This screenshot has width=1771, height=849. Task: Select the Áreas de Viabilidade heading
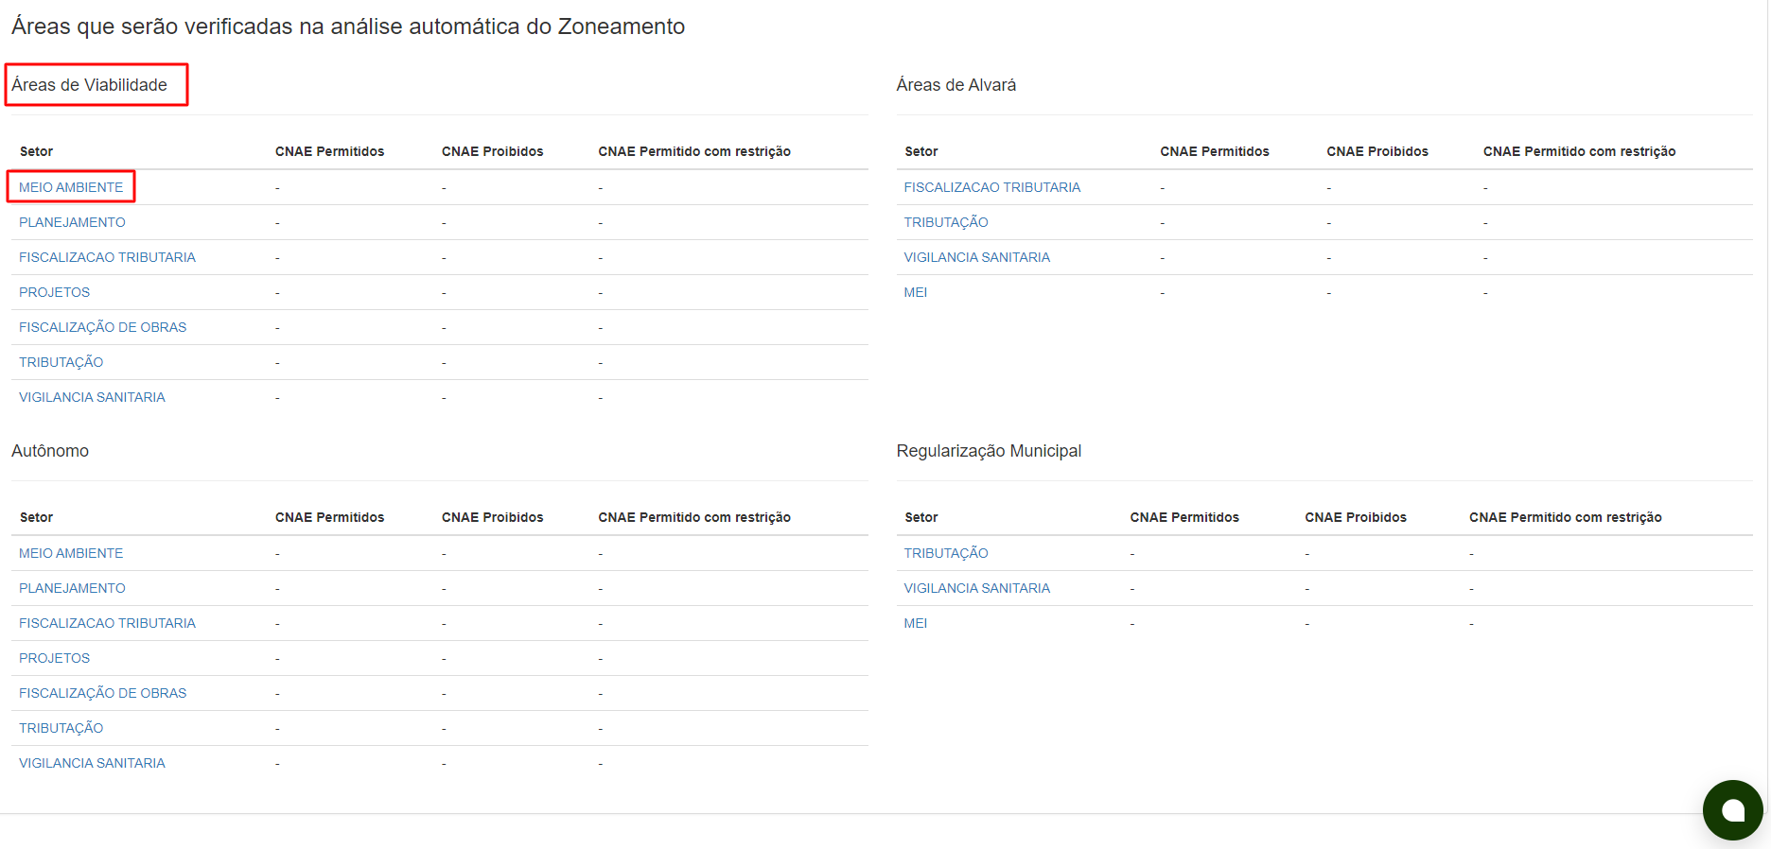[x=89, y=85]
